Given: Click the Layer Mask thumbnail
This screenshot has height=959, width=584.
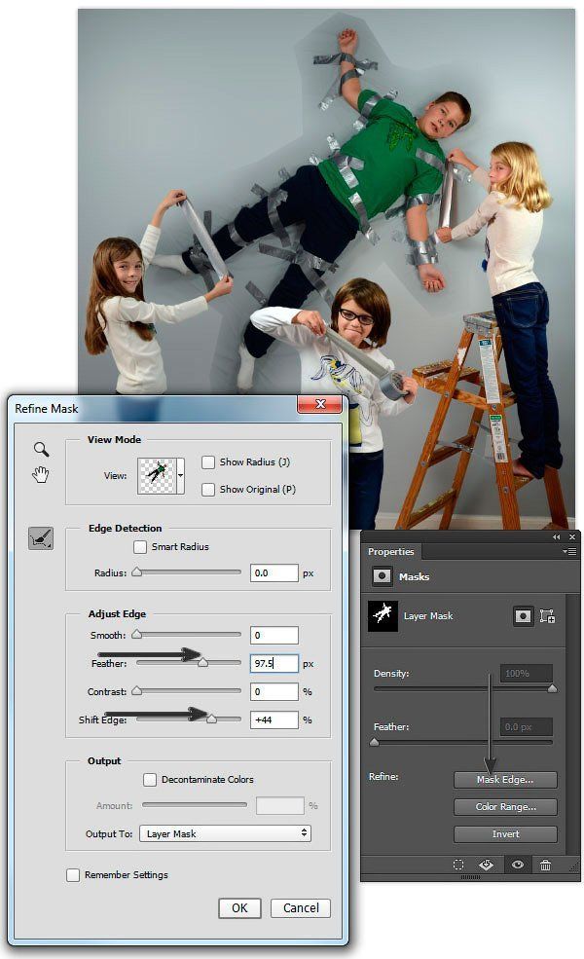Looking at the screenshot, I should click(x=383, y=616).
